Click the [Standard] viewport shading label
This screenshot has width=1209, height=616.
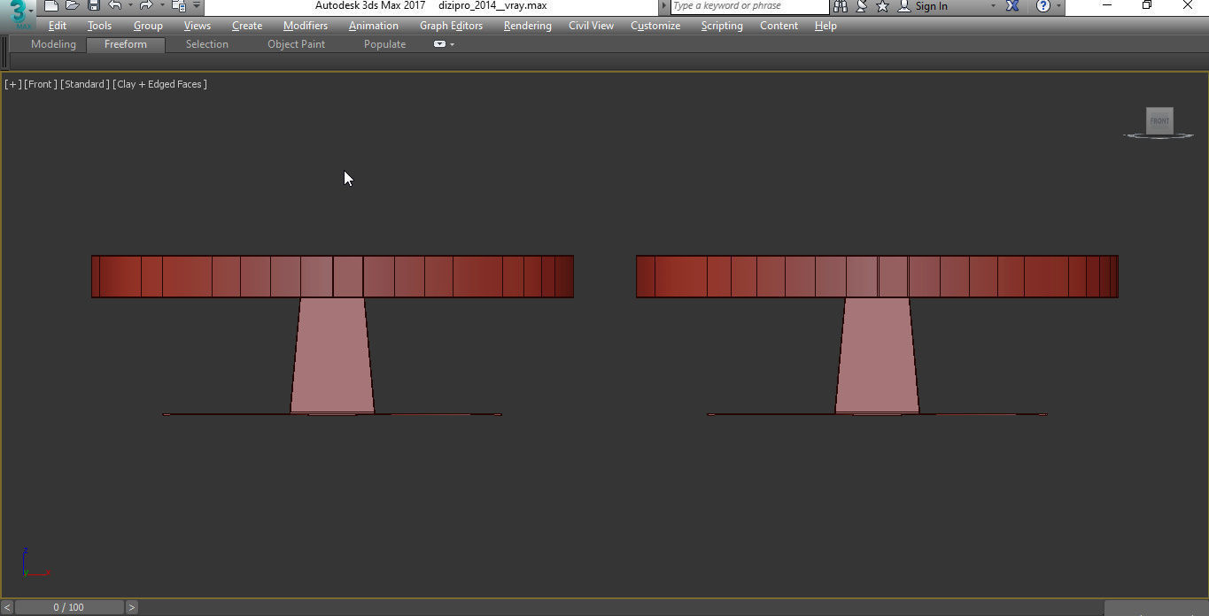(x=85, y=84)
